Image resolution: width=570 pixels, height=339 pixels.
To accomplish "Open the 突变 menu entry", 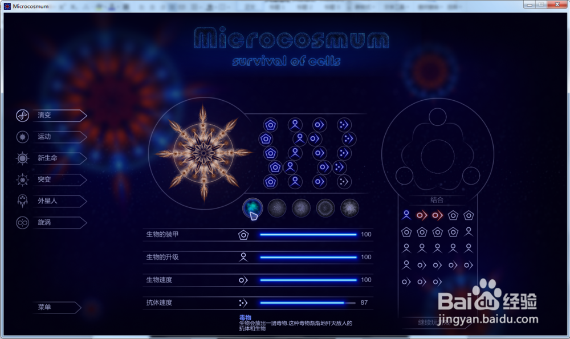I will [x=60, y=179].
